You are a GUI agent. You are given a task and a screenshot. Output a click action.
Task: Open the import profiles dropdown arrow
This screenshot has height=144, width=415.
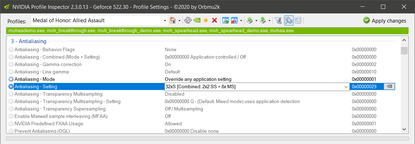coord(269,20)
